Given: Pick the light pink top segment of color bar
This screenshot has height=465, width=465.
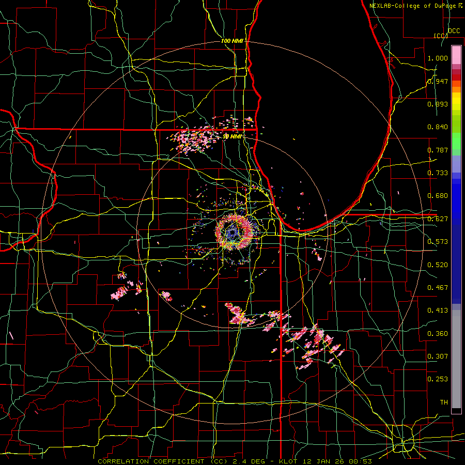Looking at the screenshot, I should click(x=456, y=55).
